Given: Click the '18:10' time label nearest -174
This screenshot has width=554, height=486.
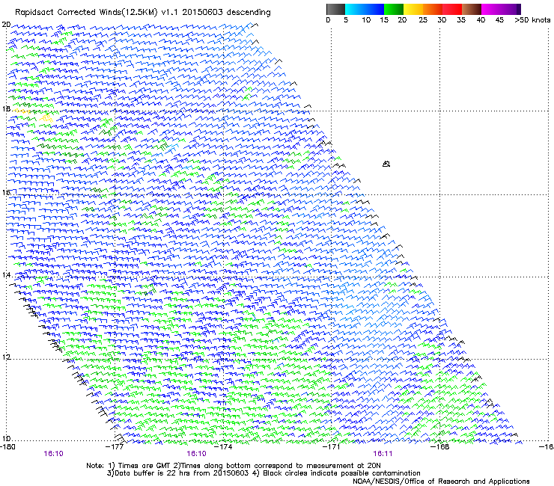Looking at the screenshot, I should (196, 454).
